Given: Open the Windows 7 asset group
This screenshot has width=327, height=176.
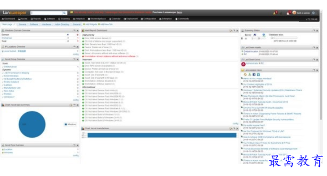Looking at the screenshot, I should click(9, 97).
